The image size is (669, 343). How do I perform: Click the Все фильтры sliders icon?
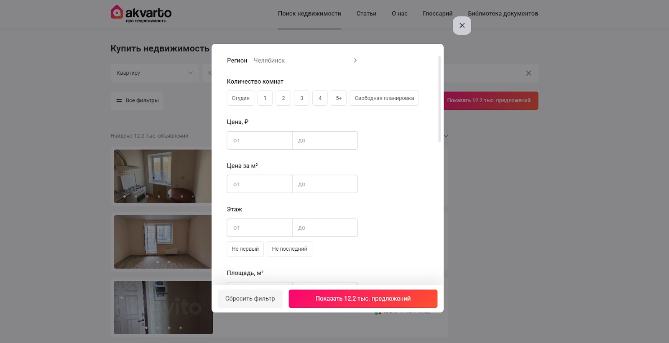coord(119,101)
